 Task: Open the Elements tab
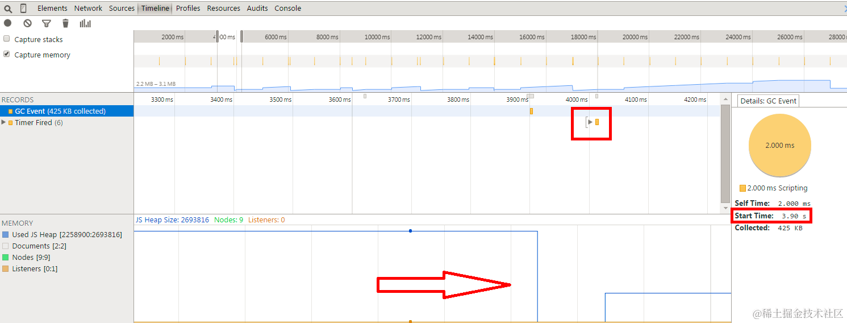(52, 9)
